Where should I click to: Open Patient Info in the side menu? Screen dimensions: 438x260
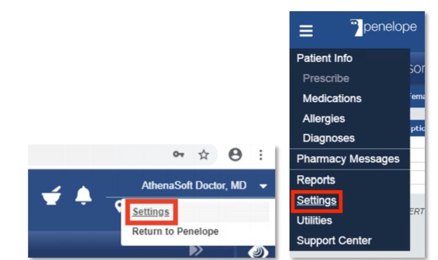[x=324, y=58]
